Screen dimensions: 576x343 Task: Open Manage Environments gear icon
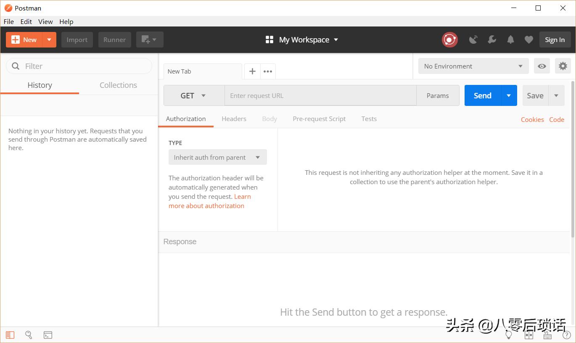click(x=563, y=66)
